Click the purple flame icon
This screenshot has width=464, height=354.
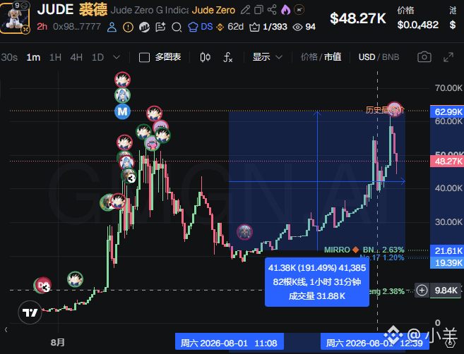(285, 10)
